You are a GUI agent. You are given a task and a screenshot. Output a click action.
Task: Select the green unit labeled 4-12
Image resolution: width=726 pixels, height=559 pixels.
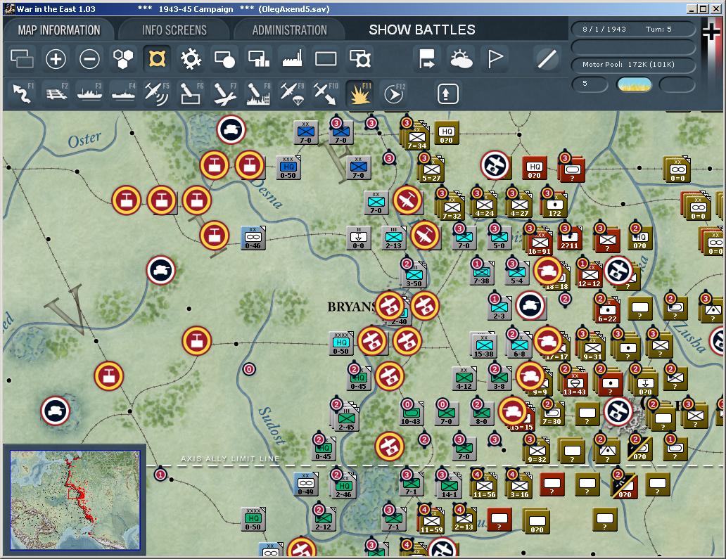point(464,379)
